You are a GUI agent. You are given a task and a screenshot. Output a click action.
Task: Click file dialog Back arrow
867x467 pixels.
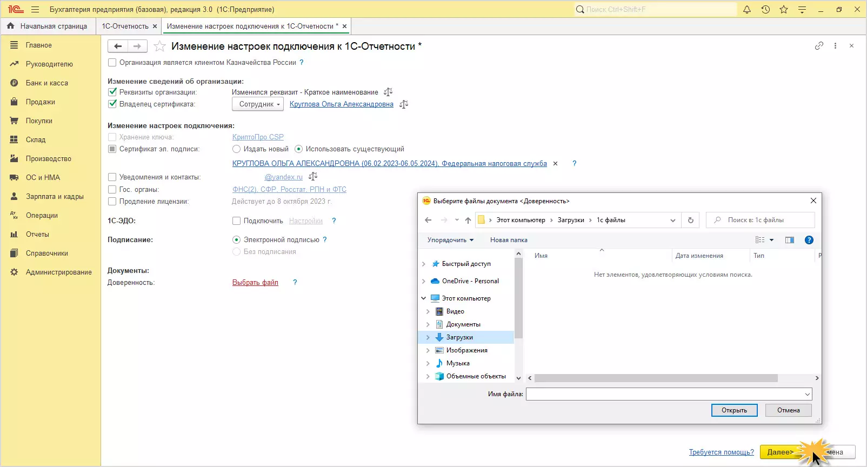click(428, 220)
